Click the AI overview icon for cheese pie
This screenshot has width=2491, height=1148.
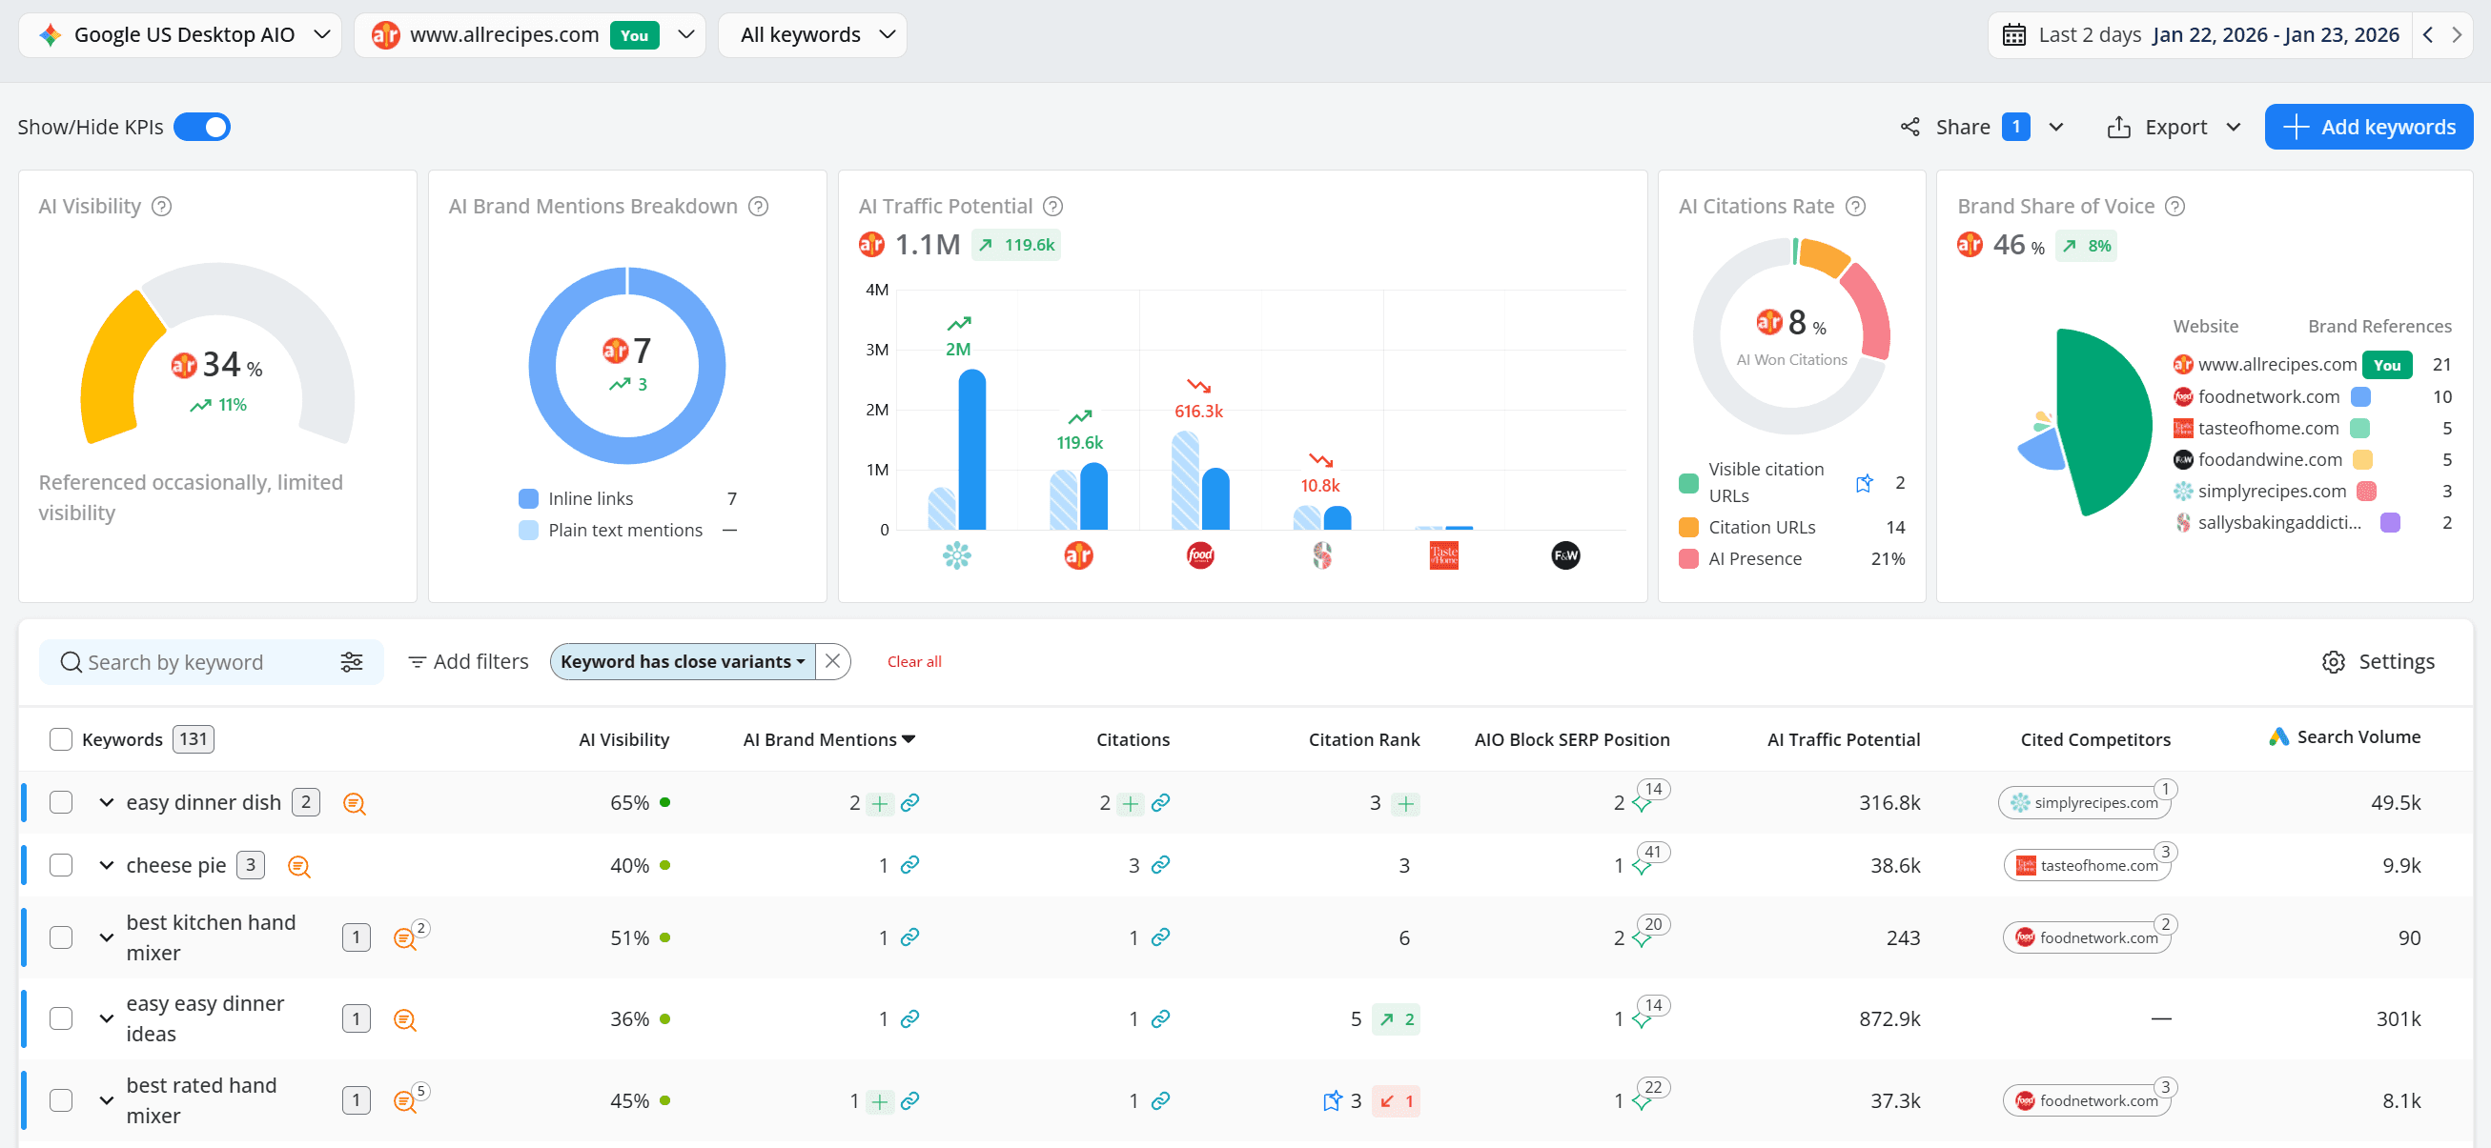pos(298,866)
